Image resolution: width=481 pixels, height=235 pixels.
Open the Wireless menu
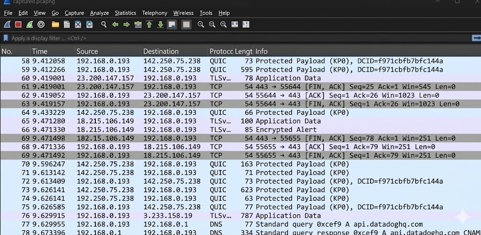[184, 13]
